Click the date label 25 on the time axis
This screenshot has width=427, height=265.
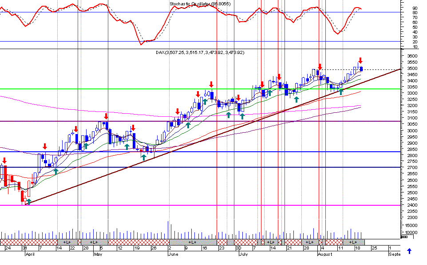pyautogui.click(x=375, y=248)
